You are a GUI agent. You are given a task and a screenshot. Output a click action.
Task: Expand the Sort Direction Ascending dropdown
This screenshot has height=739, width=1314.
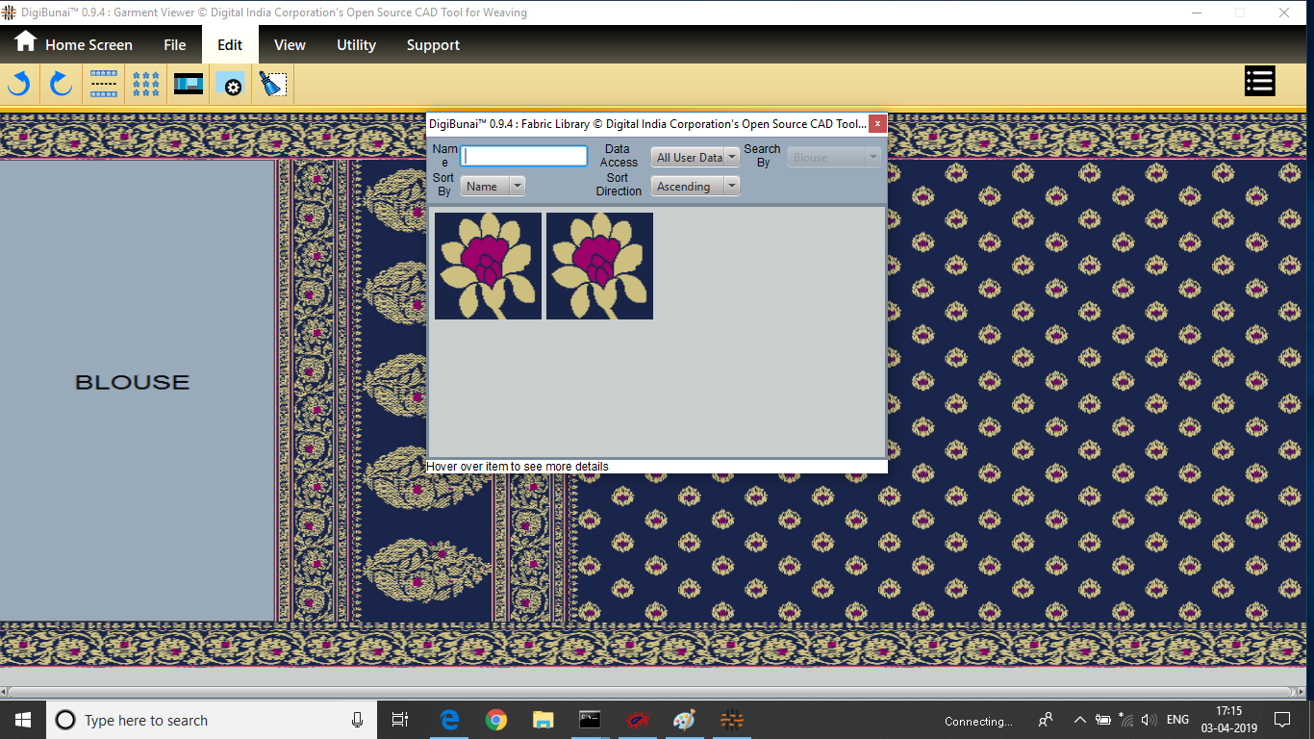coord(695,186)
